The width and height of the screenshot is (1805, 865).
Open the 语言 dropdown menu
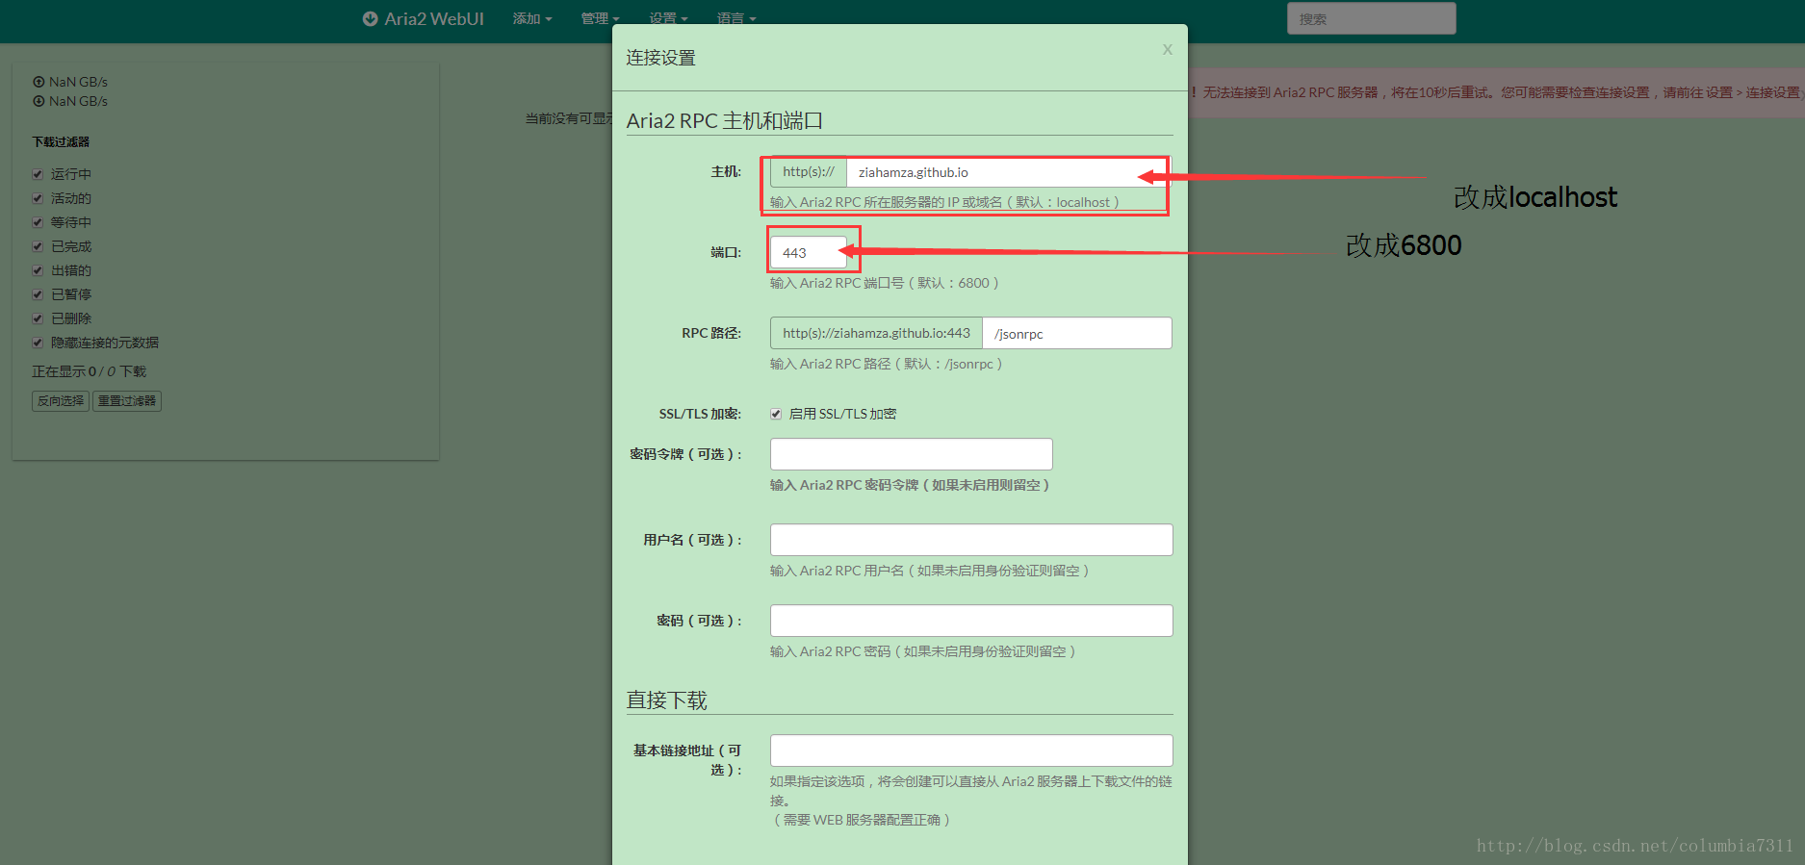tap(736, 18)
